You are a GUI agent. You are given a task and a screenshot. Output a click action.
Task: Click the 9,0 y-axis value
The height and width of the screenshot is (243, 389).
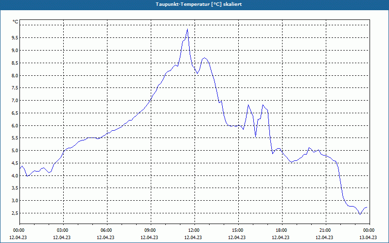tap(15, 51)
